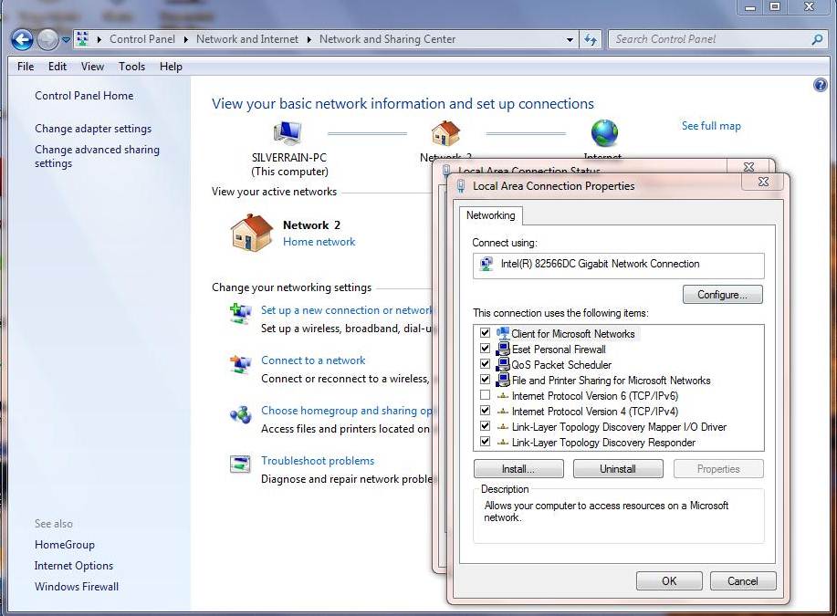Open Change advanced sharing settings
Image resolution: width=837 pixels, height=616 pixels.
click(x=97, y=156)
